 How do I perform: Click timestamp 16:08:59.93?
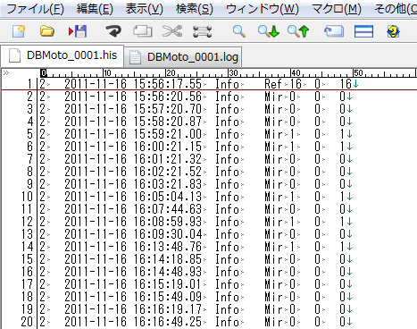[168, 222]
